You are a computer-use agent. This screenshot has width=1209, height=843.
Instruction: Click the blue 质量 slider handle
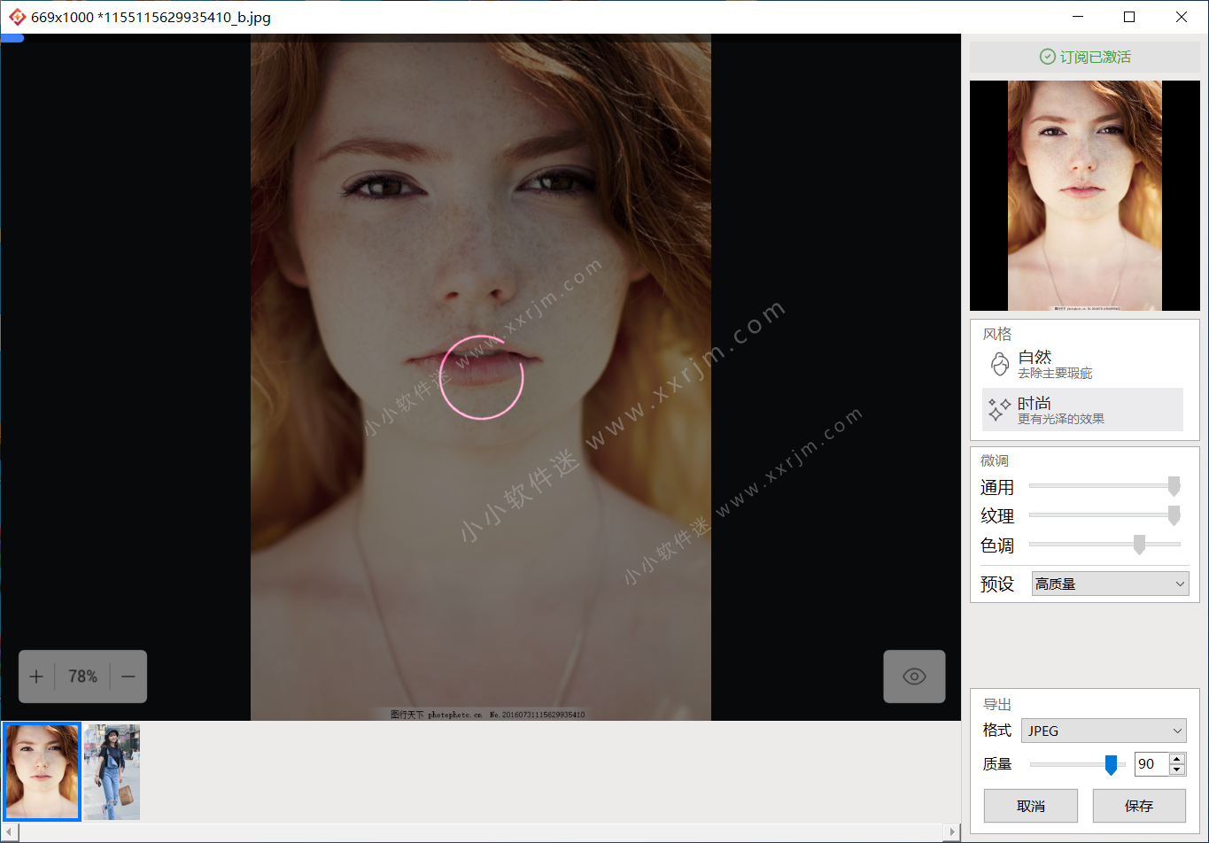point(1111,765)
